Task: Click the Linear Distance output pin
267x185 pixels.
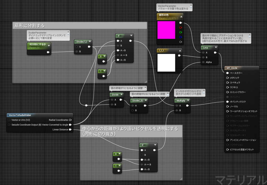Action: coord(70,129)
